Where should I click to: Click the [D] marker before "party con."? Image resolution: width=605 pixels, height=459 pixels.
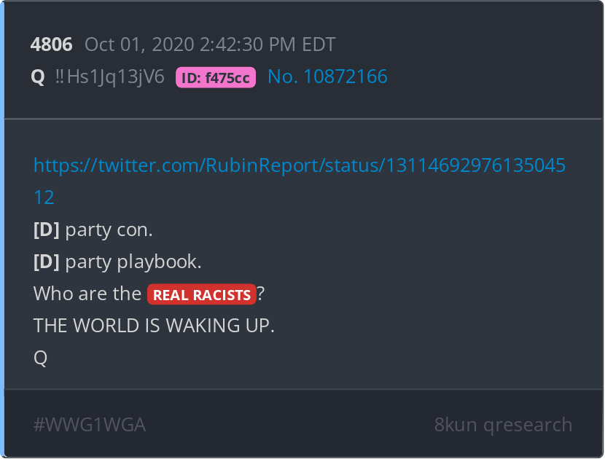tap(47, 230)
